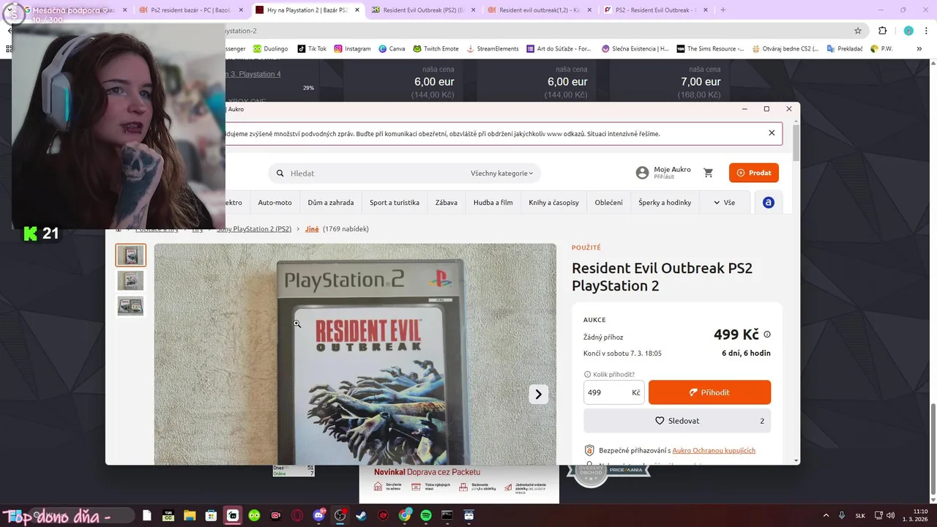Image resolution: width=937 pixels, height=527 pixels.
Task: Expand the 'Vše' categories dropdown
Action: coord(724,203)
